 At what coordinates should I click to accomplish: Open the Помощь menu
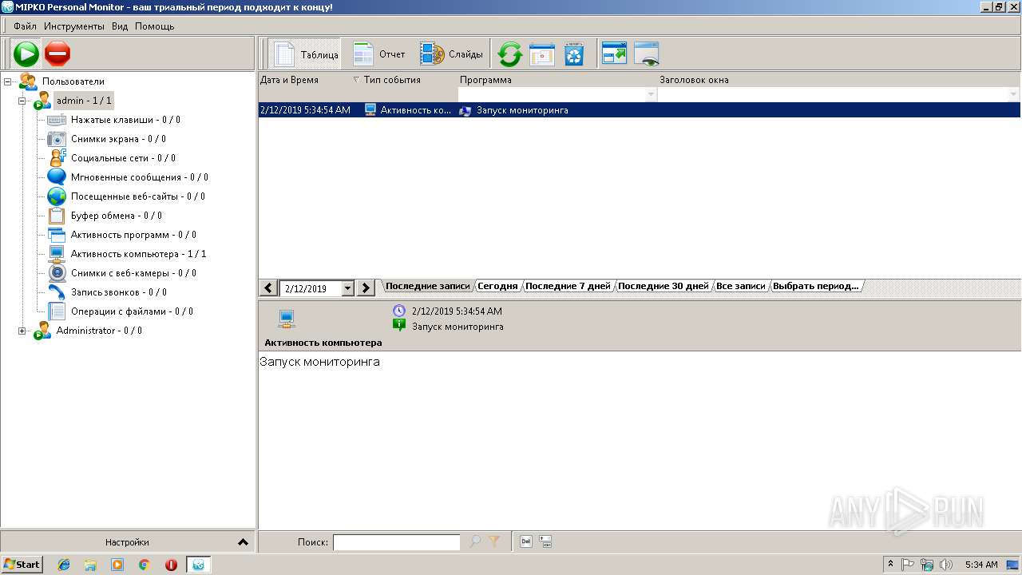[x=154, y=26]
